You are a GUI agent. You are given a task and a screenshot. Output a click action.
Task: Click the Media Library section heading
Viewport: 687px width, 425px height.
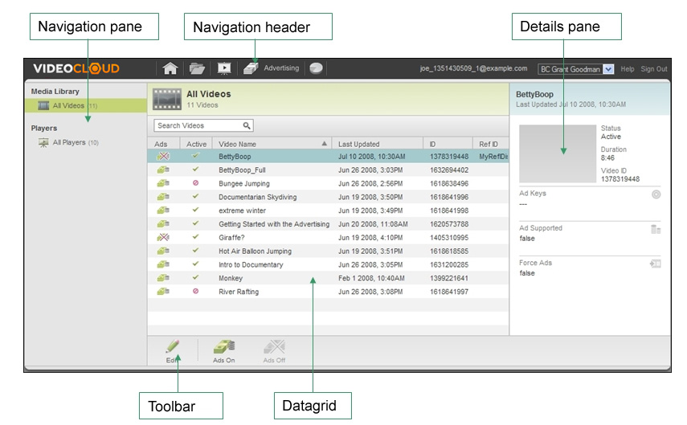pos(55,92)
